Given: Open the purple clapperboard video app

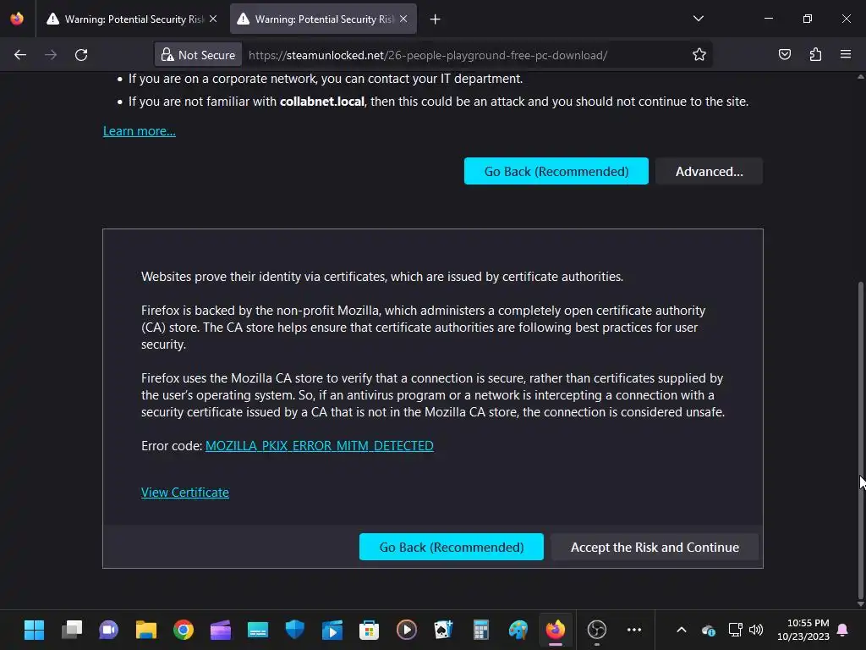Looking at the screenshot, I should click(x=221, y=630).
